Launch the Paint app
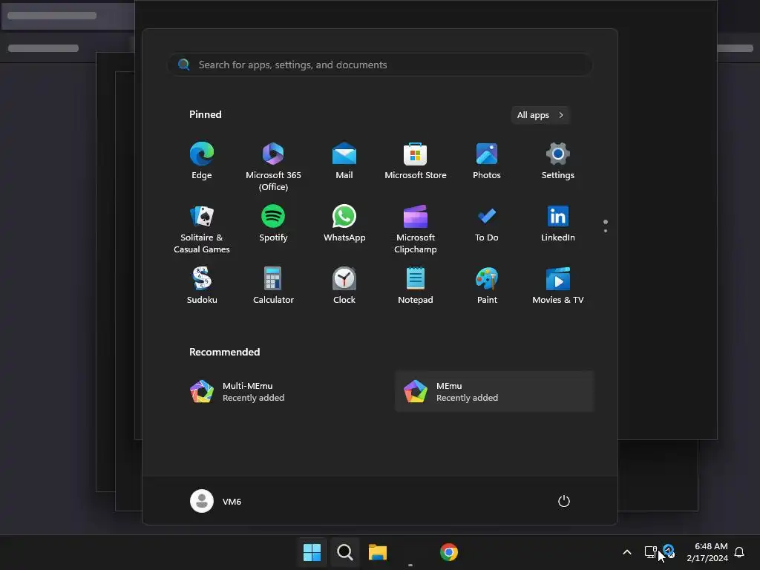The image size is (760, 570). 487,286
